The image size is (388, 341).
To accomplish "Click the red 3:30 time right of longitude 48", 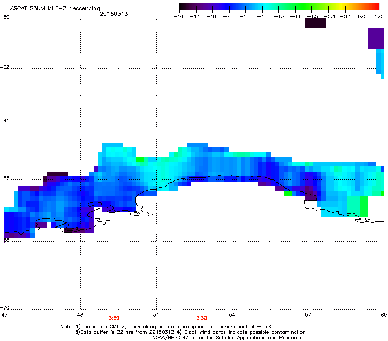I will click(114, 318).
